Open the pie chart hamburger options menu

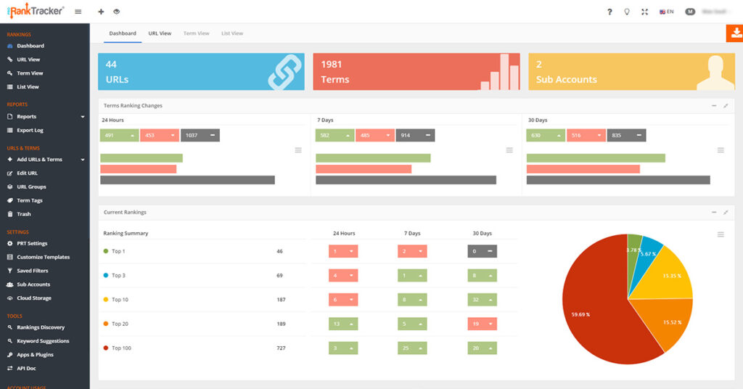click(721, 234)
